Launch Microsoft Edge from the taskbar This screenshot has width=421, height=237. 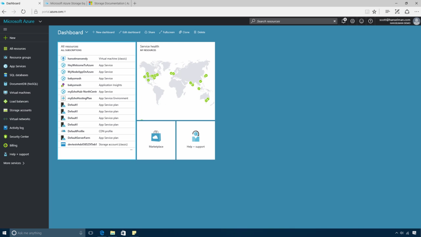[x=102, y=233]
